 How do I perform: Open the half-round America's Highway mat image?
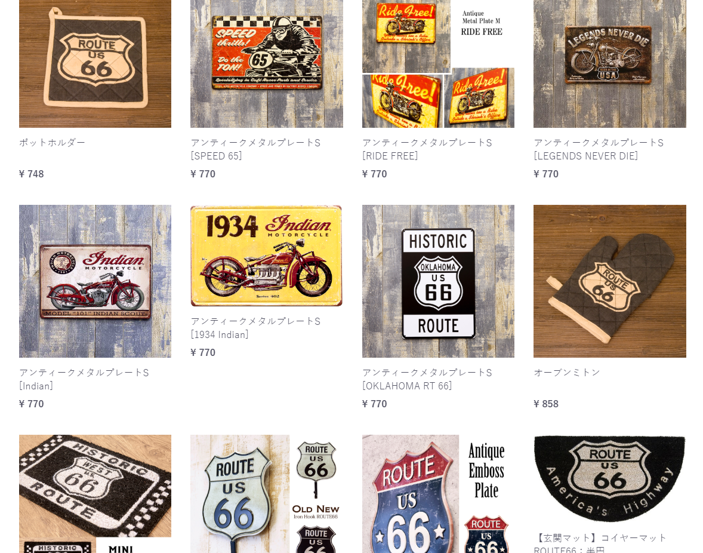(x=610, y=478)
